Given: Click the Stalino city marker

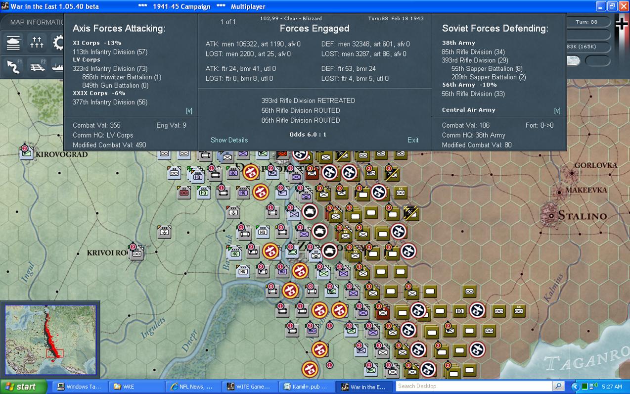Looking at the screenshot, I should [x=551, y=215].
